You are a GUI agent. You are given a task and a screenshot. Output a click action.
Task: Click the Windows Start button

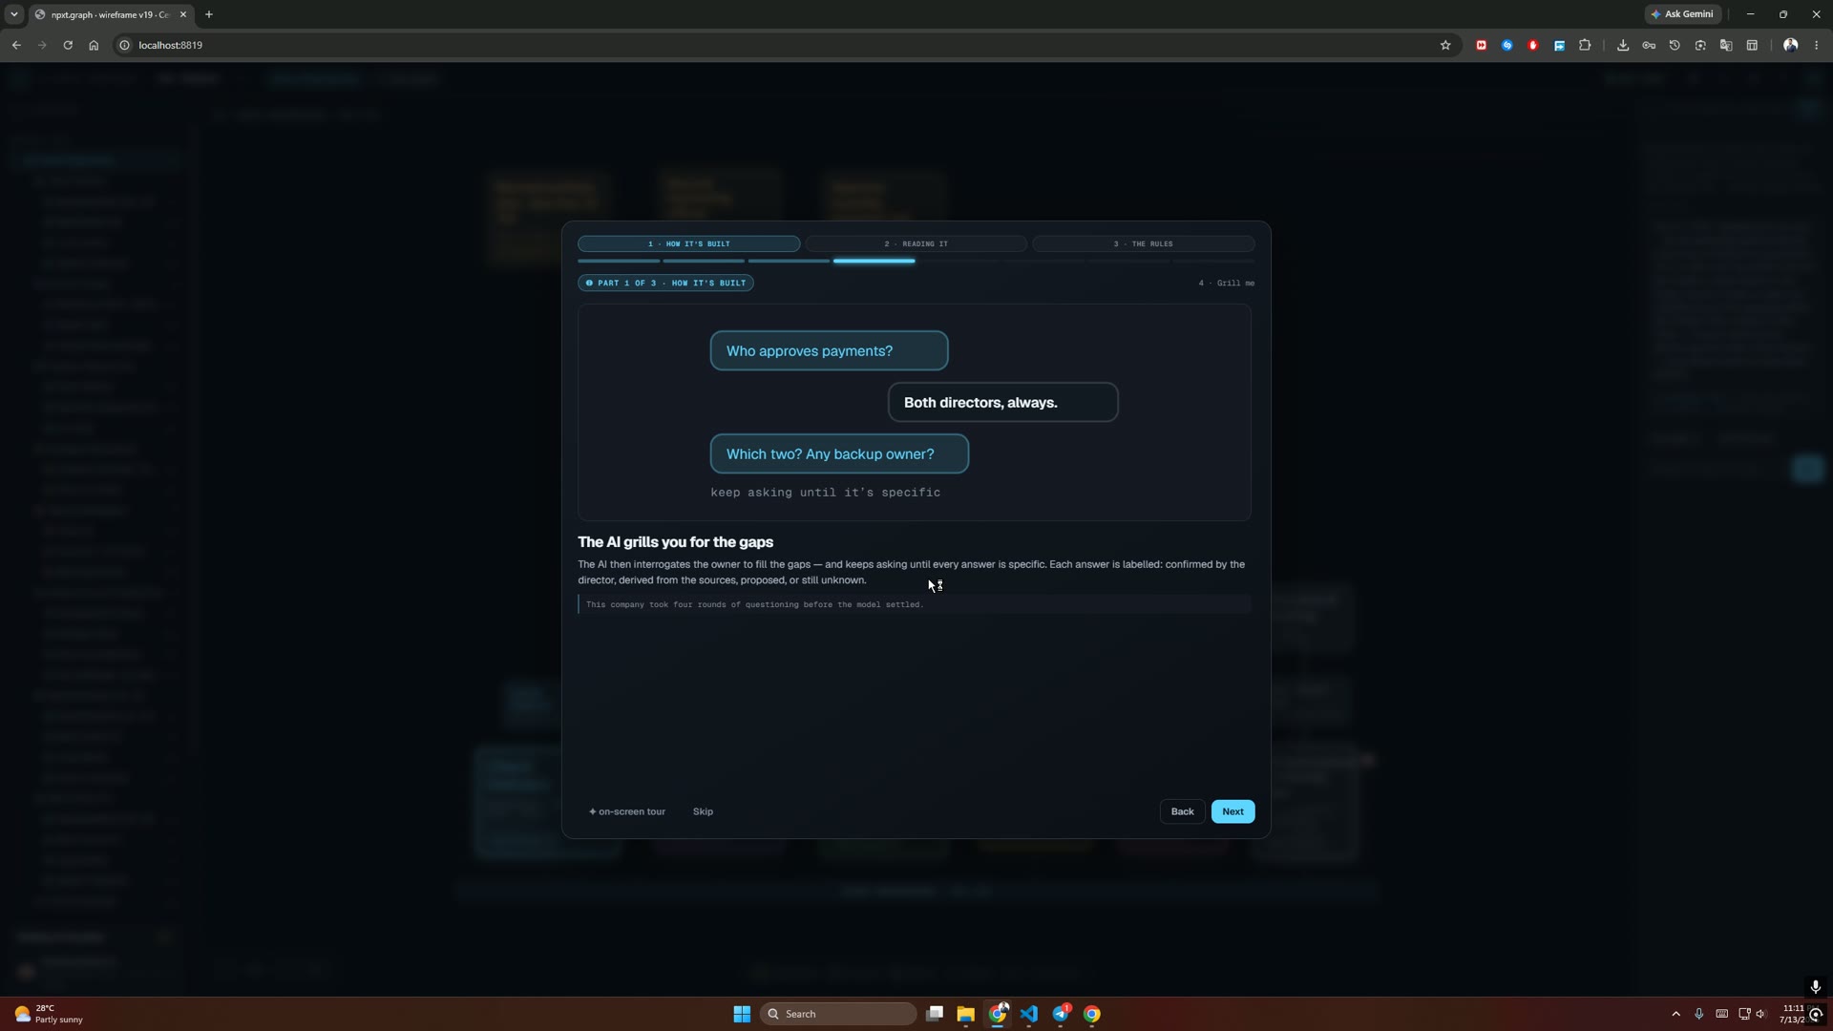pyautogui.click(x=742, y=1014)
